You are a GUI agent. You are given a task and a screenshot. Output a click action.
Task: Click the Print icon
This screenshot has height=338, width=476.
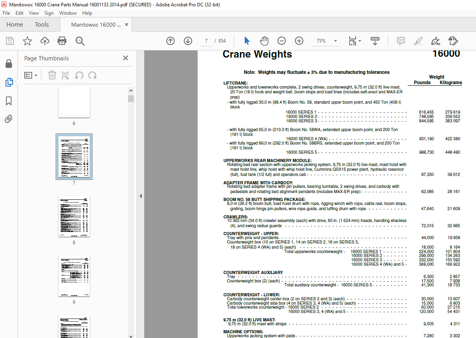pyautogui.click(x=62, y=41)
